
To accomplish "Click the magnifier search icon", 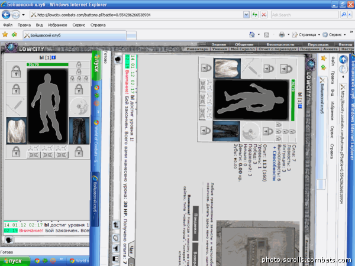I will (x=343, y=15).
